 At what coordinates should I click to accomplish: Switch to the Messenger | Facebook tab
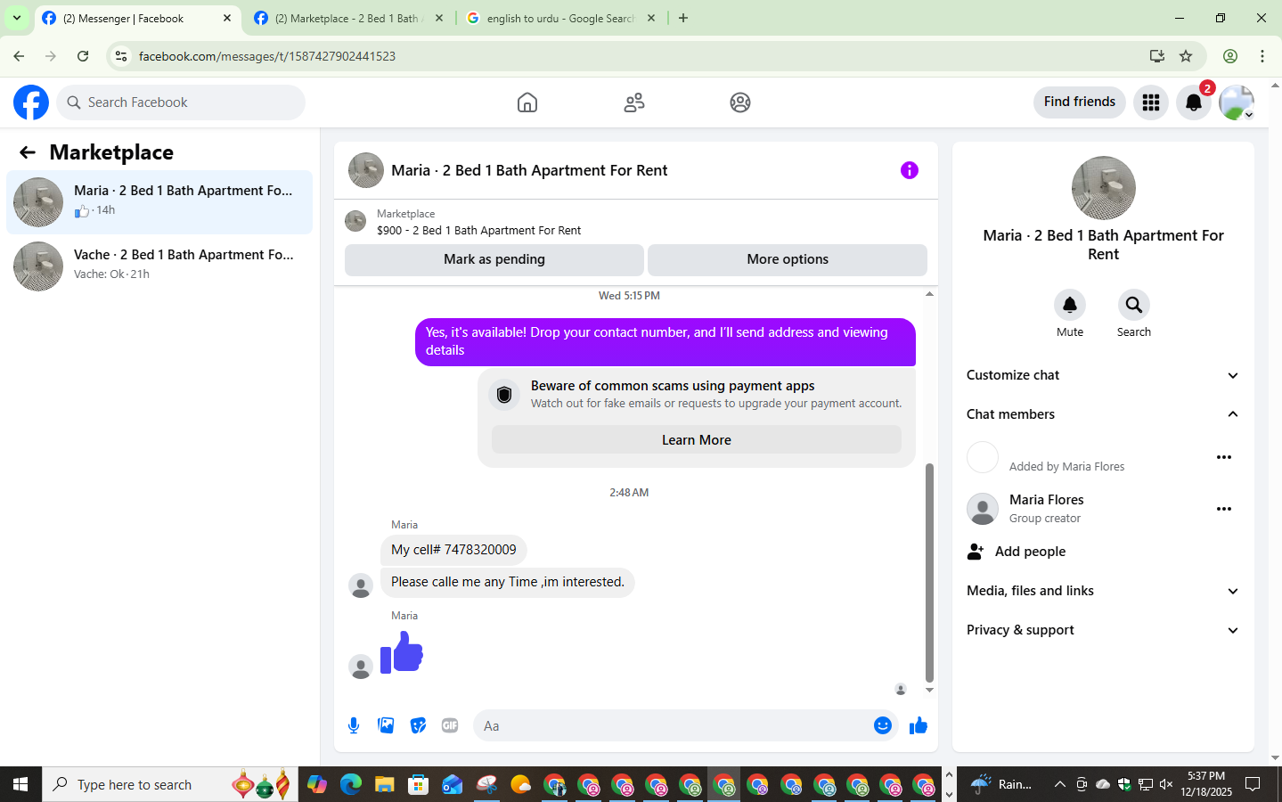(x=138, y=18)
